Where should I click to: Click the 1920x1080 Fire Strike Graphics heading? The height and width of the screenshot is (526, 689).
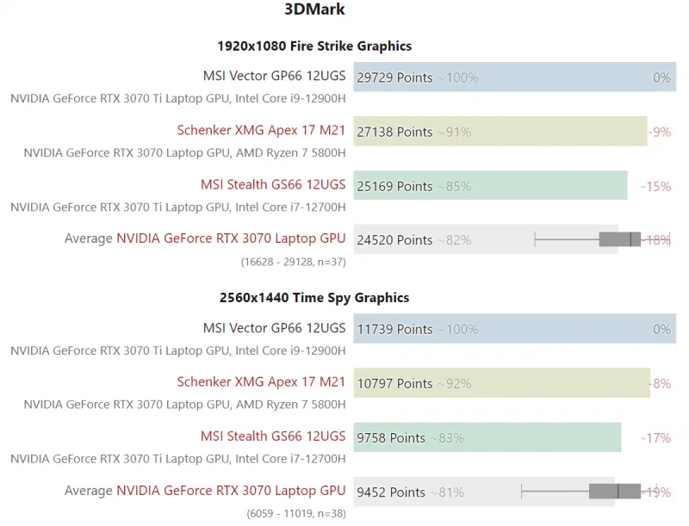[314, 46]
